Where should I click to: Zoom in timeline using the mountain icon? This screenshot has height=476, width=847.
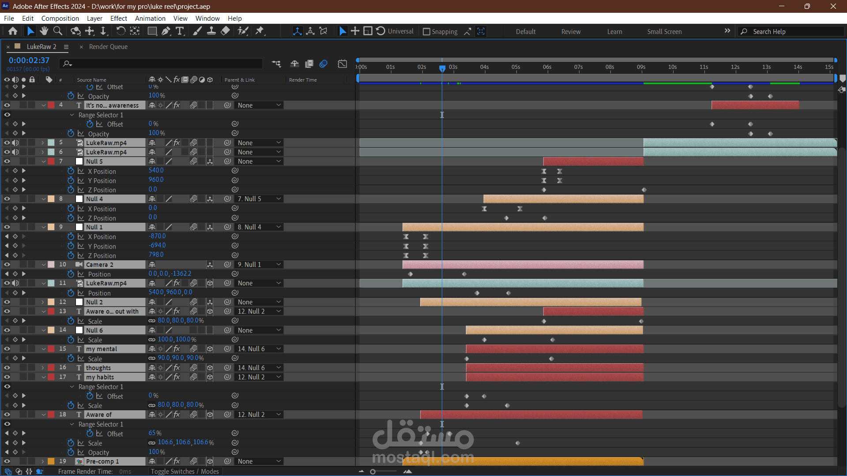click(x=408, y=472)
